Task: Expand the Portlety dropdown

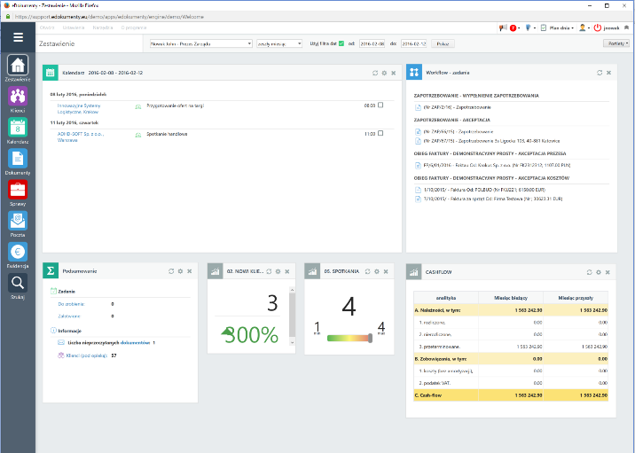Action: coord(615,43)
